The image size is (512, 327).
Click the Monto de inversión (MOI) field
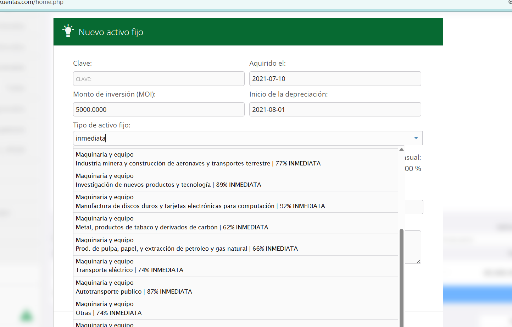158,109
